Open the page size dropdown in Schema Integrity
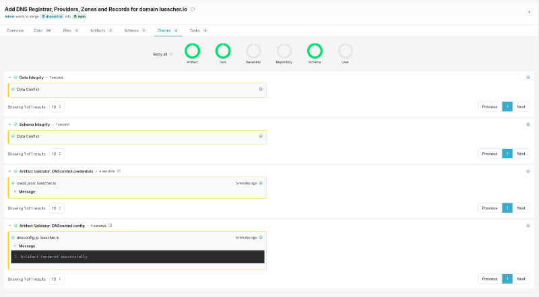This screenshot has width=539, height=297. click(x=57, y=154)
